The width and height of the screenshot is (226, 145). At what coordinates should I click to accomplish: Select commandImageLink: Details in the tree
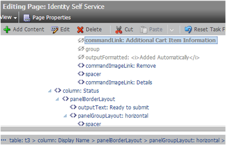point(118,82)
